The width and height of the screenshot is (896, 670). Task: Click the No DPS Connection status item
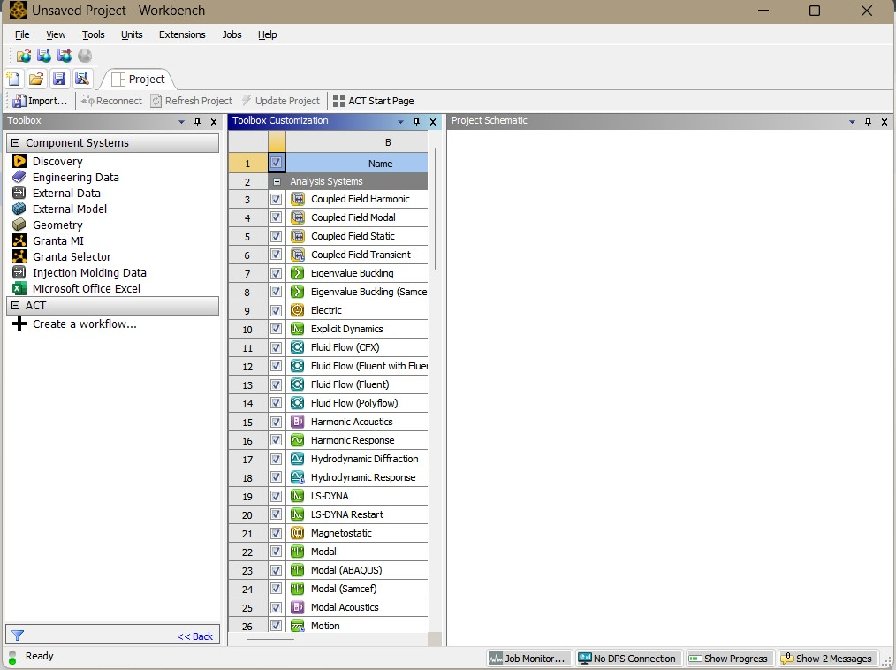click(628, 659)
